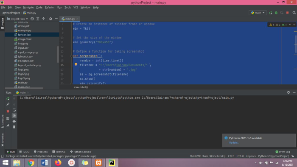297x167 pixels.
Task: Click the Update... link in notification
Action: click(234, 142)
